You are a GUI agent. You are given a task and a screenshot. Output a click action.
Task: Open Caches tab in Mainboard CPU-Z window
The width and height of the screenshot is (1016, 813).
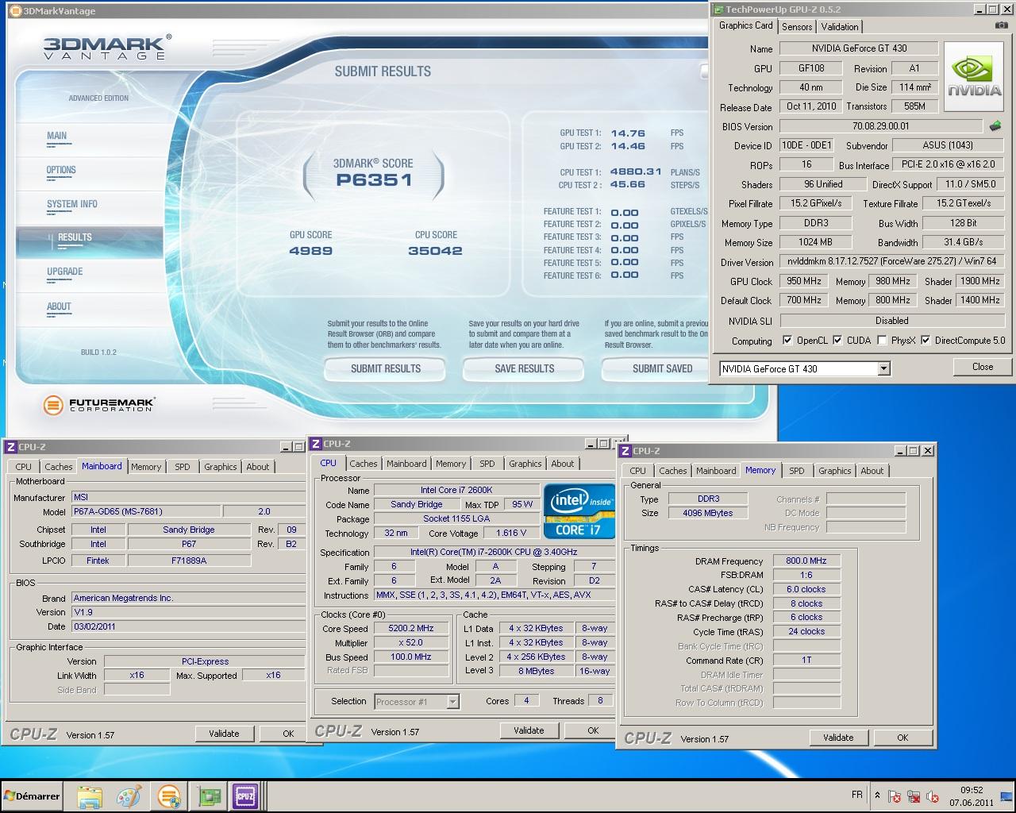tap(58, 467)
